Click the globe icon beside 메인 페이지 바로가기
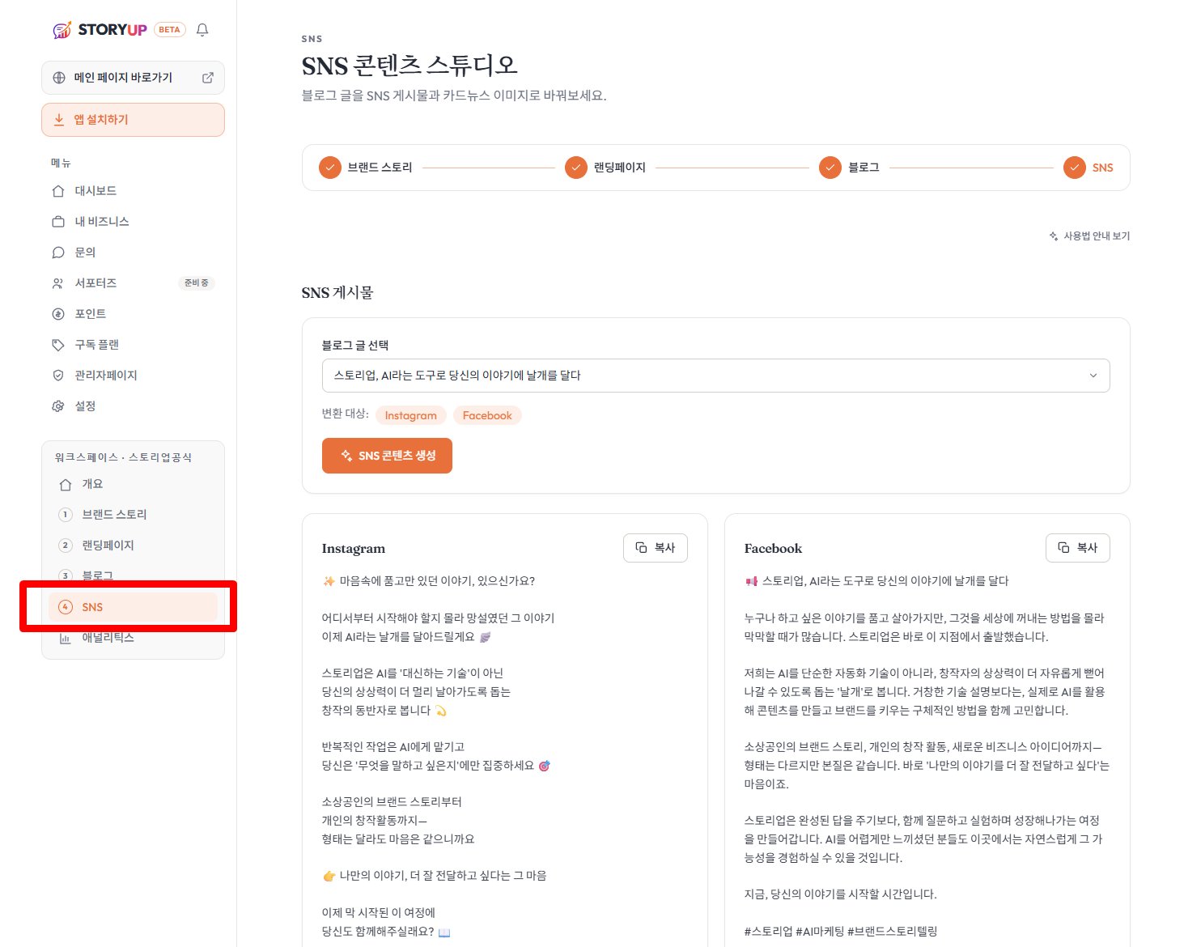Screen dimensions: 1184x947 click(59, 78)
